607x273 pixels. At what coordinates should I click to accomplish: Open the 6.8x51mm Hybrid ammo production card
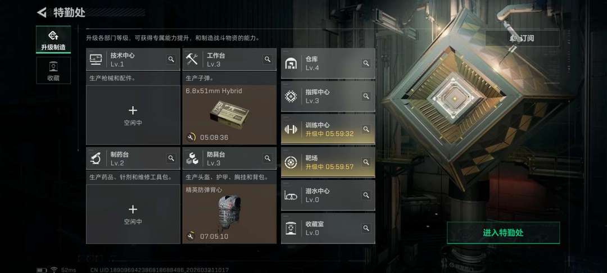click(229, 115)
